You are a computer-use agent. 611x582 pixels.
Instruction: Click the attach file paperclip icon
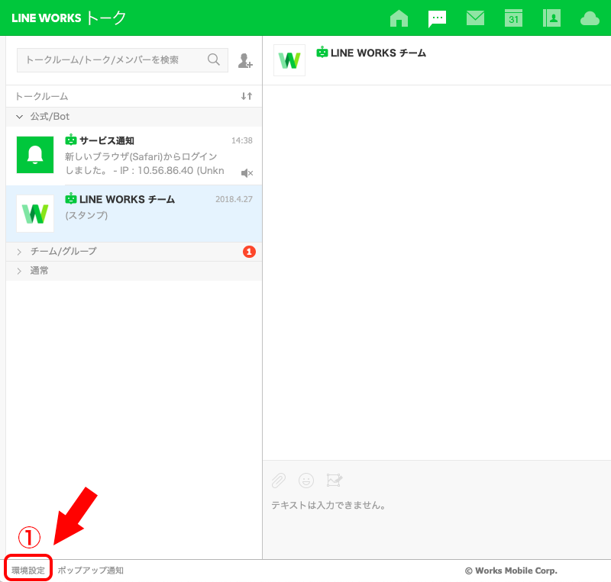pos(280,480)
